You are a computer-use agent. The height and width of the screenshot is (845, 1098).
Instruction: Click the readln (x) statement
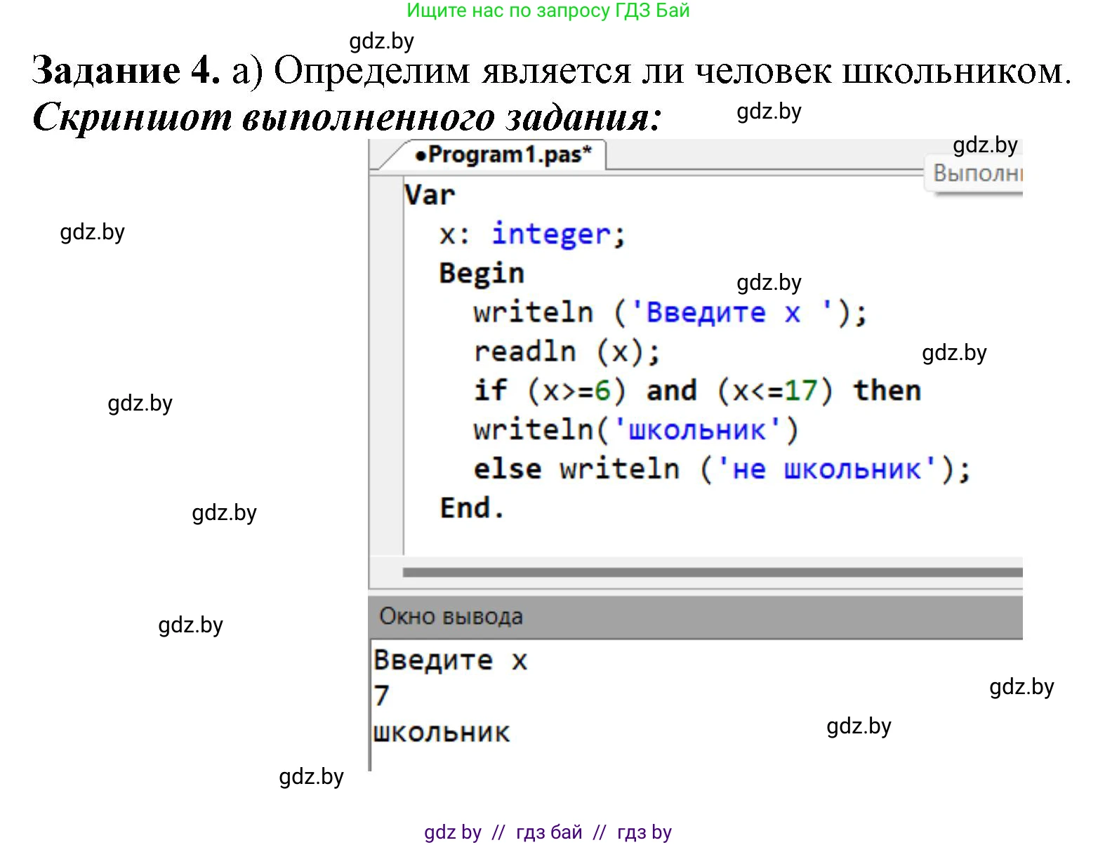tap(566, 351)
